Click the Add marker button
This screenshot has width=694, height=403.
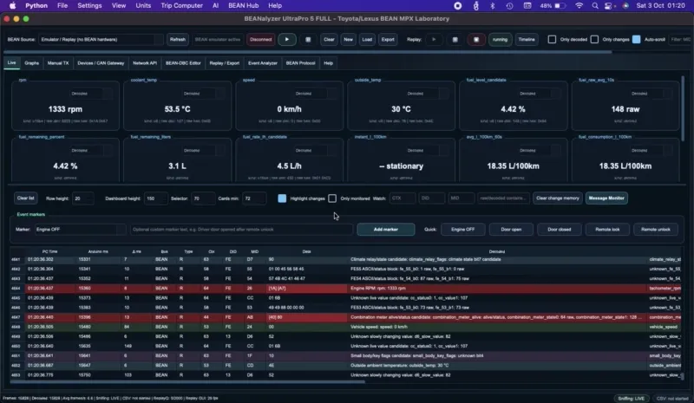tap(386, 229)
